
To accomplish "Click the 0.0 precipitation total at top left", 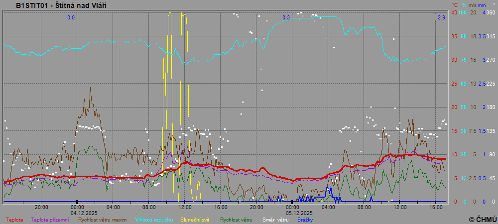I will [71, 18].
